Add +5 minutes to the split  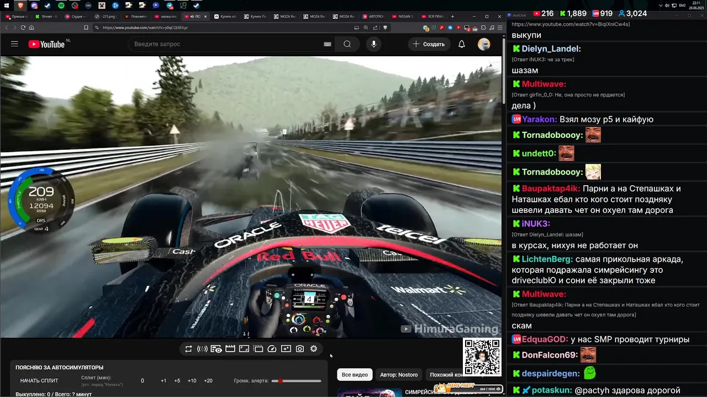pyautogui.click(x=177, y=381)
